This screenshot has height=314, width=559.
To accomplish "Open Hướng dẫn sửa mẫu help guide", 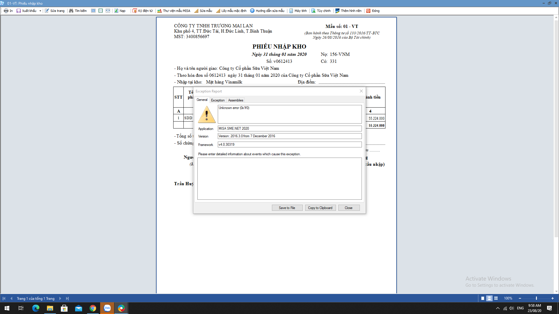I will coord(267,11).
